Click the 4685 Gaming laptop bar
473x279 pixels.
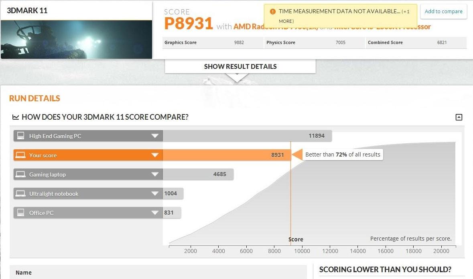click(x=198, y=174)
